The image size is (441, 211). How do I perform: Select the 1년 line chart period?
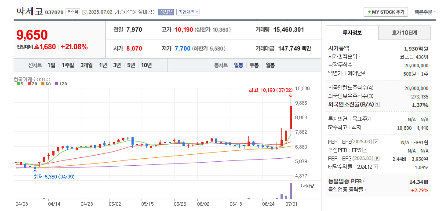pos(103,65)
